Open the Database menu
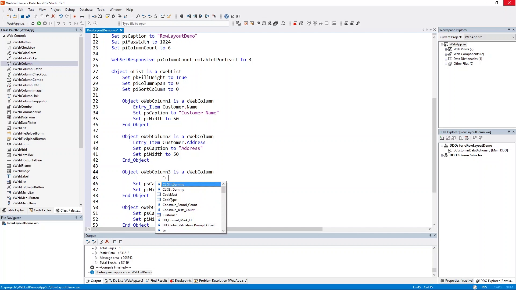Image resolution: width=516 pixels, height=290 pixels. point(86,9)
